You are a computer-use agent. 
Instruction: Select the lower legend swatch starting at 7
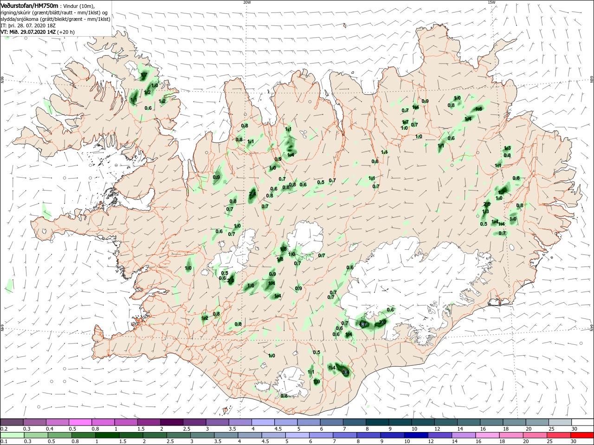pyautogui.click(x=345, y=435)
